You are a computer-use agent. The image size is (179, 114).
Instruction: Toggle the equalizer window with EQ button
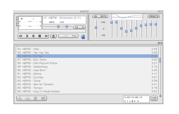coord(76,27)
